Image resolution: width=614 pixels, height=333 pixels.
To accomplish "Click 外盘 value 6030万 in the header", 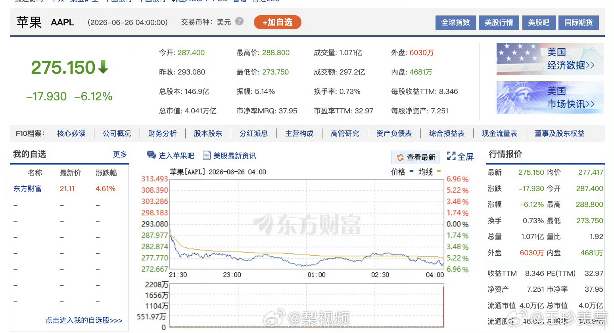I will coord(422,53).
